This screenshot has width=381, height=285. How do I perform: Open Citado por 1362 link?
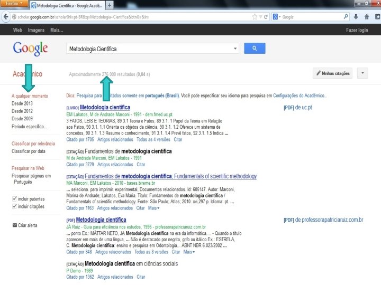tap(80, 277)
